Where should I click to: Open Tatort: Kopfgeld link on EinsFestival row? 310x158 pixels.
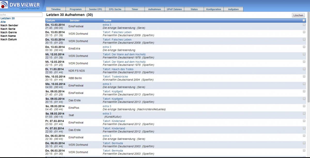[x=113, y=91]
